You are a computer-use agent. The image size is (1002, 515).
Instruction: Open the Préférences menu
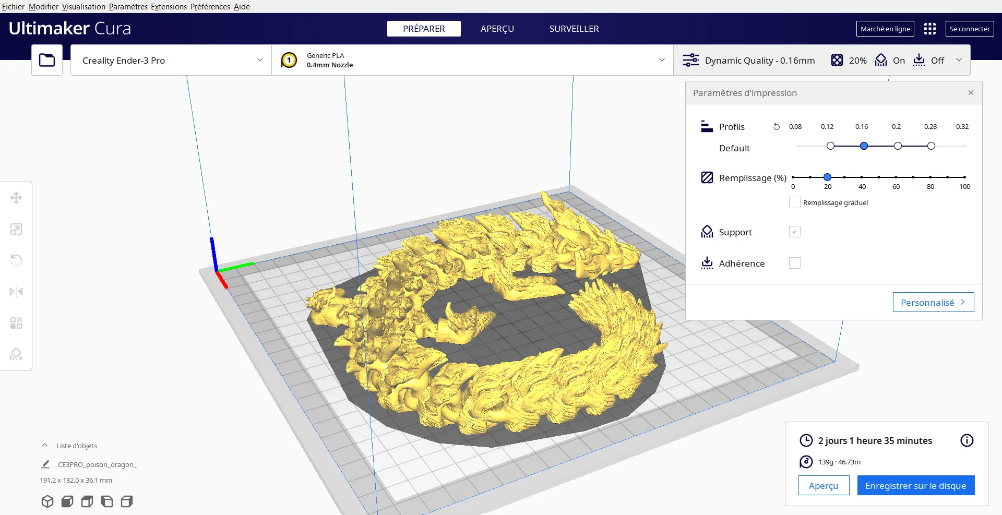[210, 6]
